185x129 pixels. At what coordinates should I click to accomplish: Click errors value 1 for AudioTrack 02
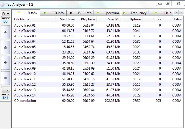pos(160,31)
